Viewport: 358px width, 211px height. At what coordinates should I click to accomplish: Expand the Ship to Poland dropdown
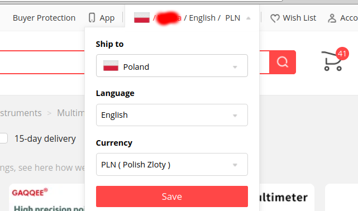pos(172,65)
